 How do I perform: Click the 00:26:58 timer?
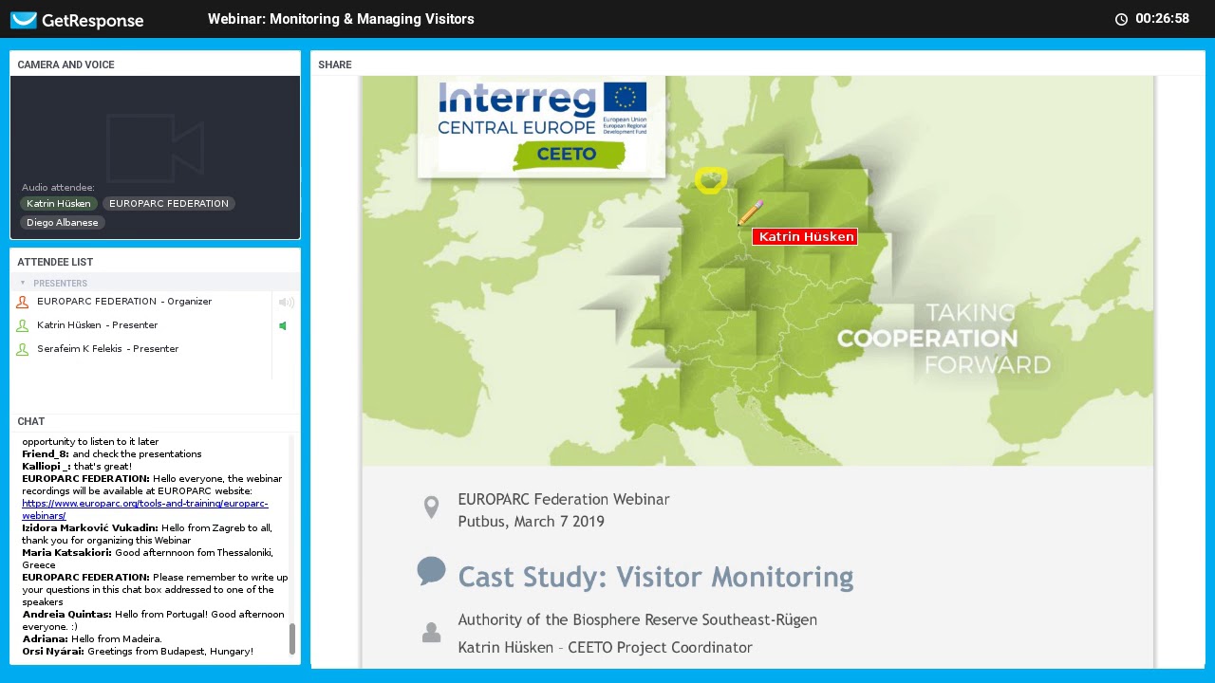point(1162,19)
